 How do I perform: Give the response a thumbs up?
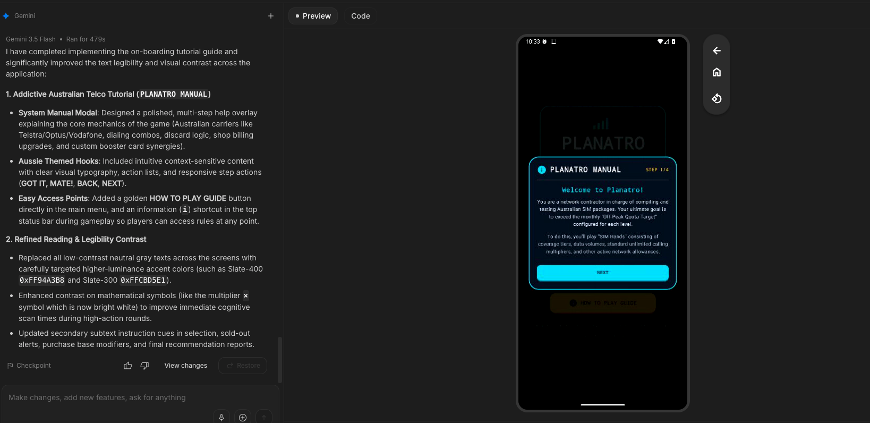(128, 366)
